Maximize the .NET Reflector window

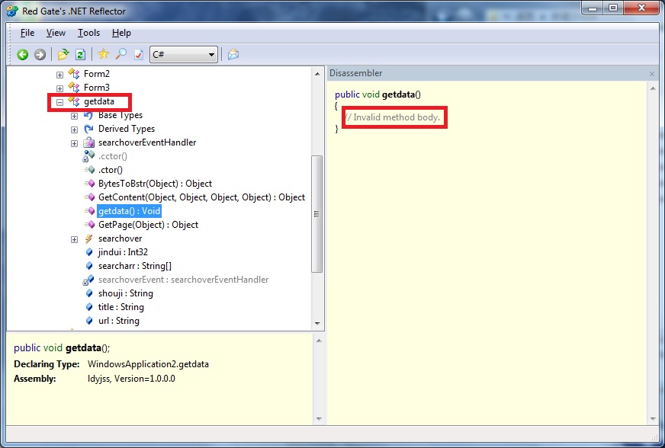coord(613,8)
